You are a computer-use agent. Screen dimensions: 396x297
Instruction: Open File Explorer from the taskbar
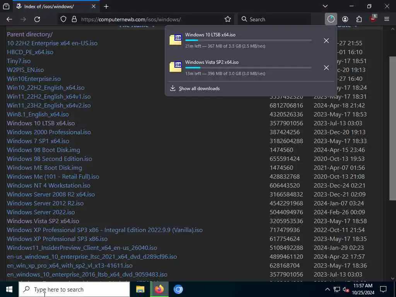click(140, 289)
